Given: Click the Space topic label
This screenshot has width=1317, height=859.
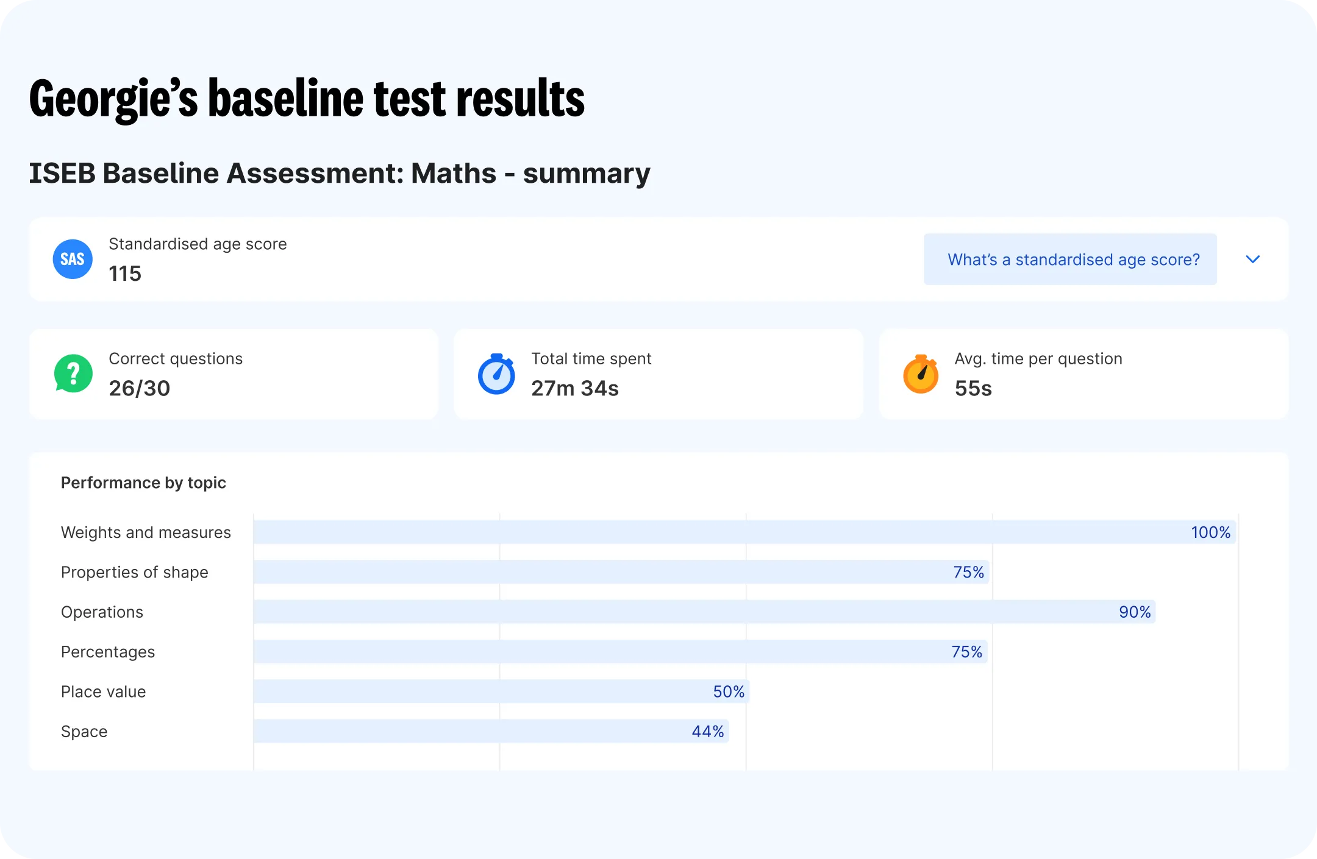Looking at the screenshot, I should [x=84, y=732].
